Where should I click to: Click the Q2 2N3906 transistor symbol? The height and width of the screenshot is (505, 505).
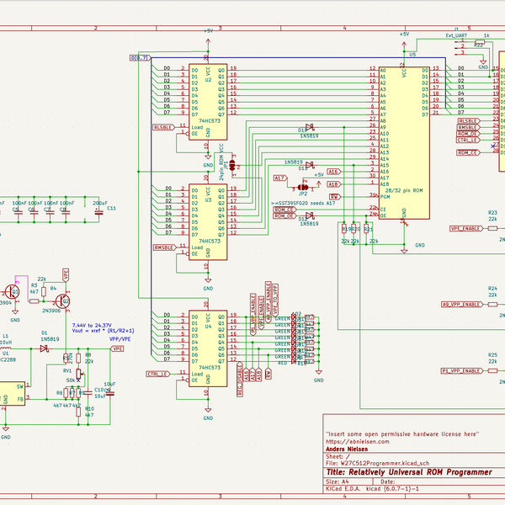tap(62, 301)
